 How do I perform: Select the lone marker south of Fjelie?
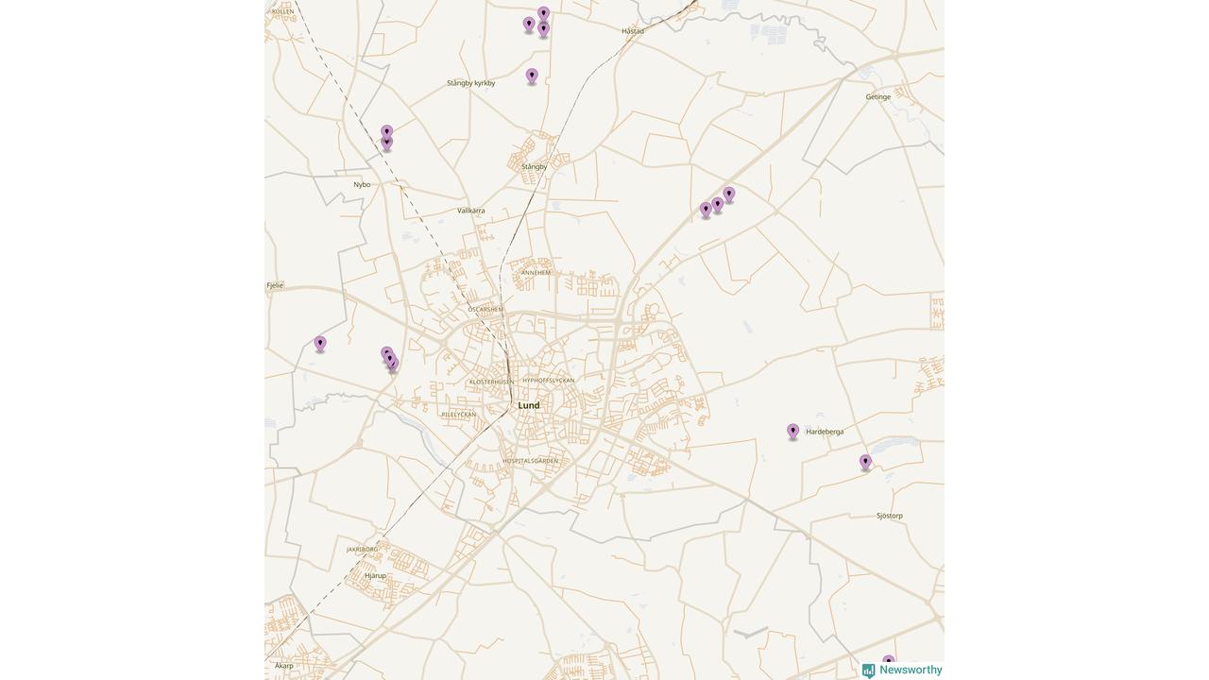[320, 345]
